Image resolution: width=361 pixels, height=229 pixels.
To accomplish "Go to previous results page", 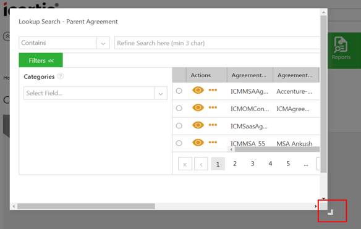I will 201,164.
